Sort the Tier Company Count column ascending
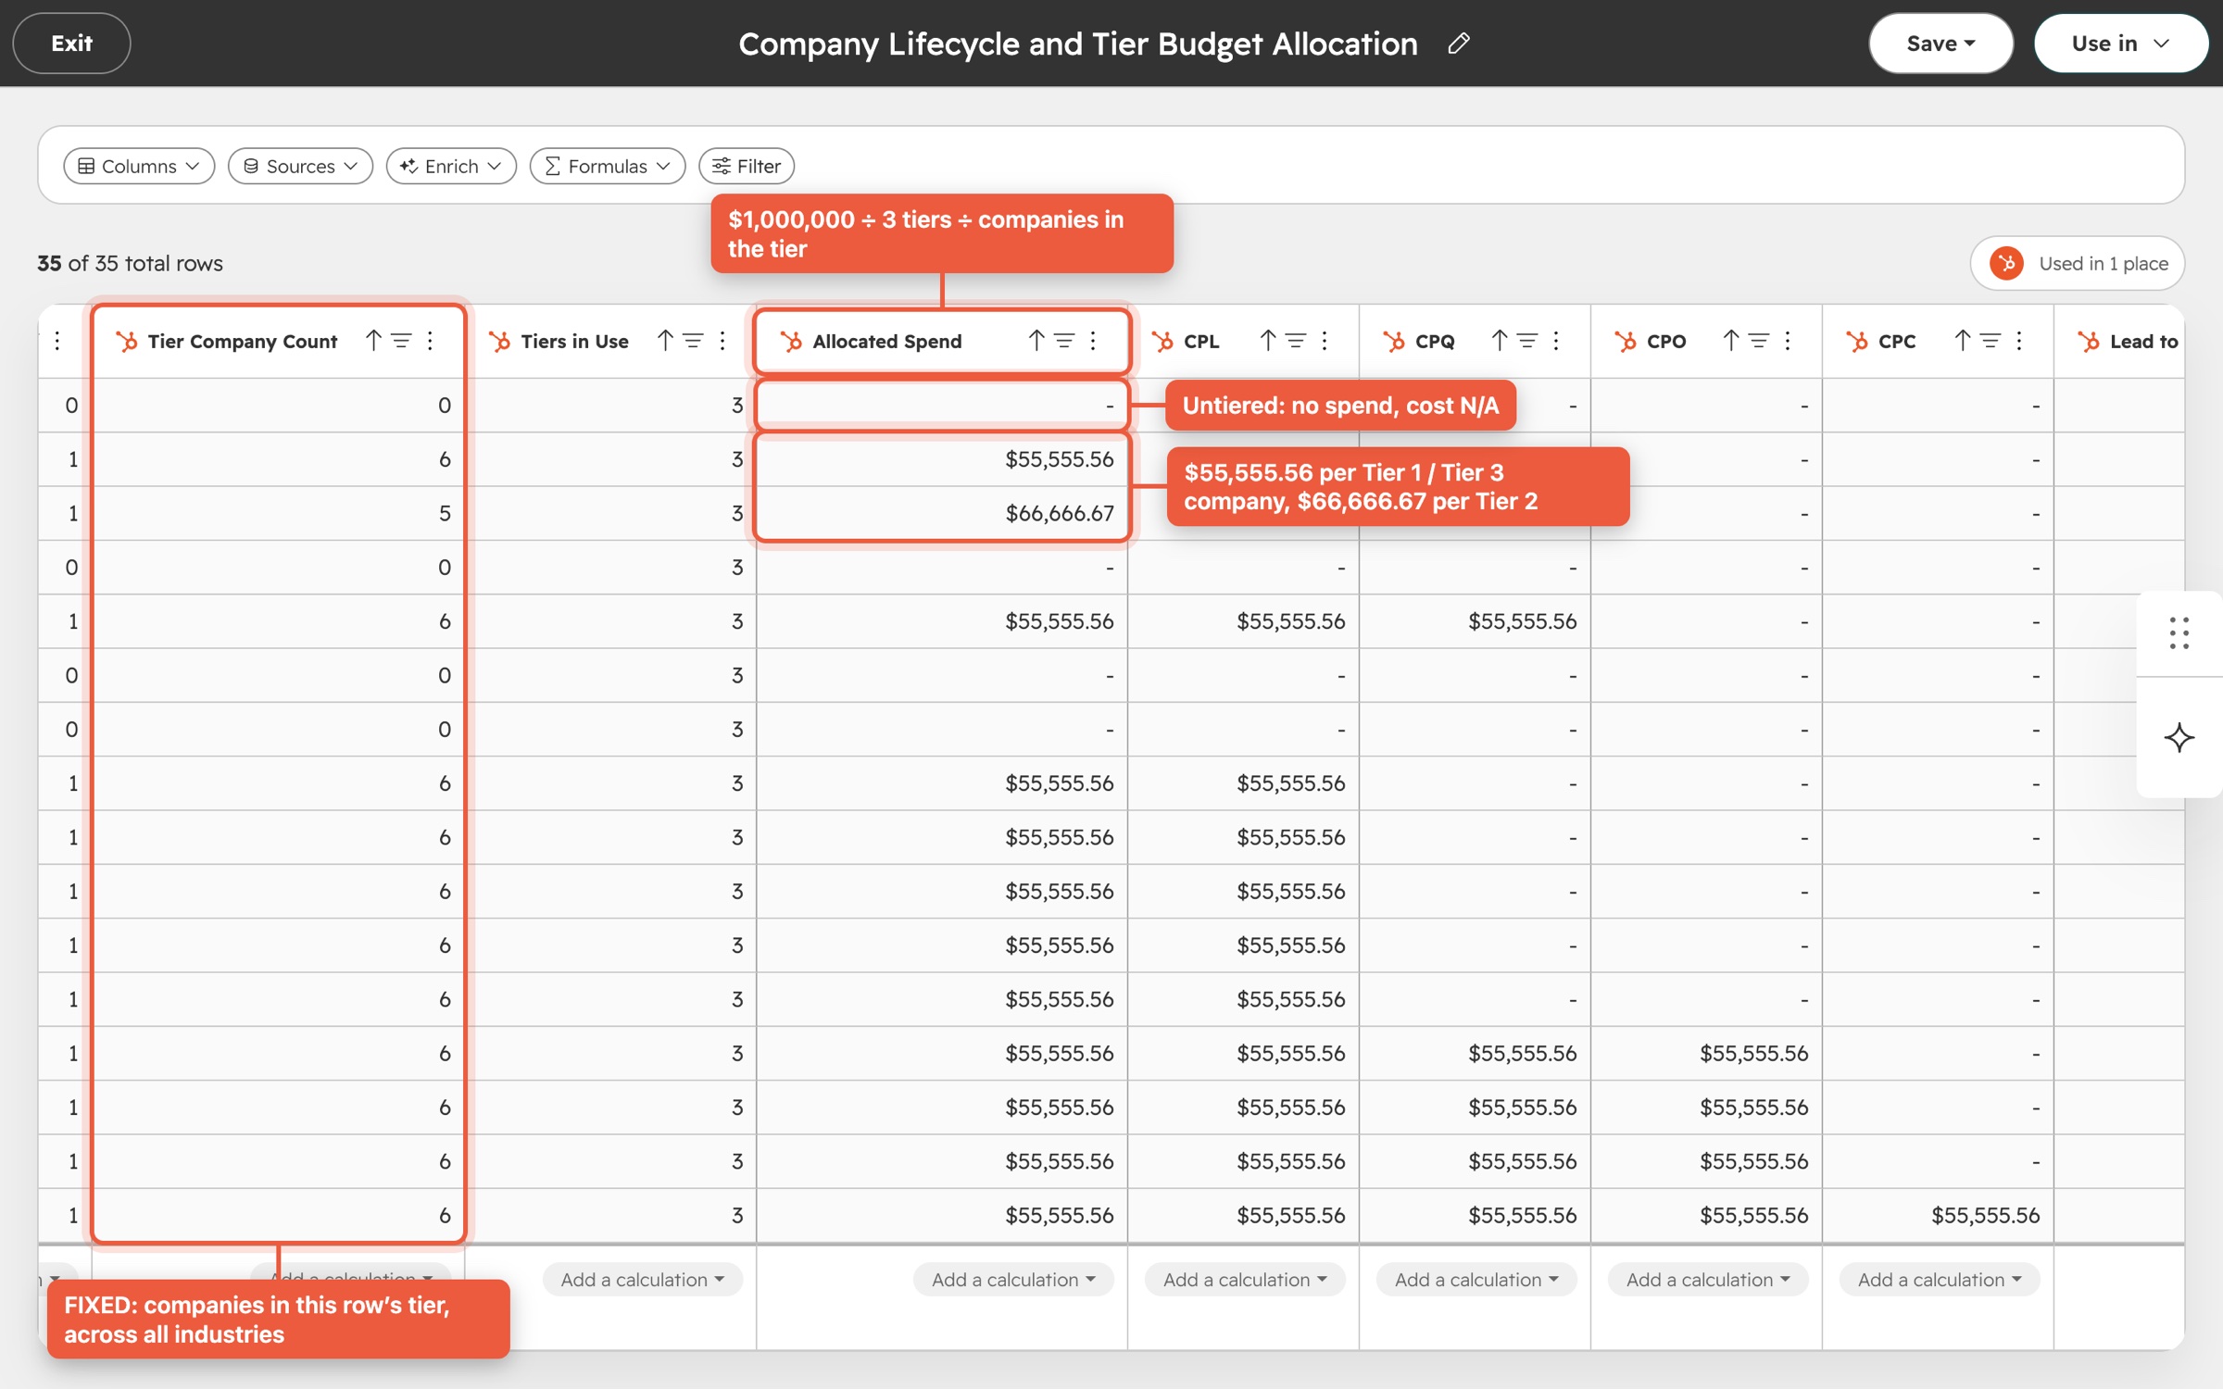Viewport: 2223px width, 1389px height. click(373, 341)
